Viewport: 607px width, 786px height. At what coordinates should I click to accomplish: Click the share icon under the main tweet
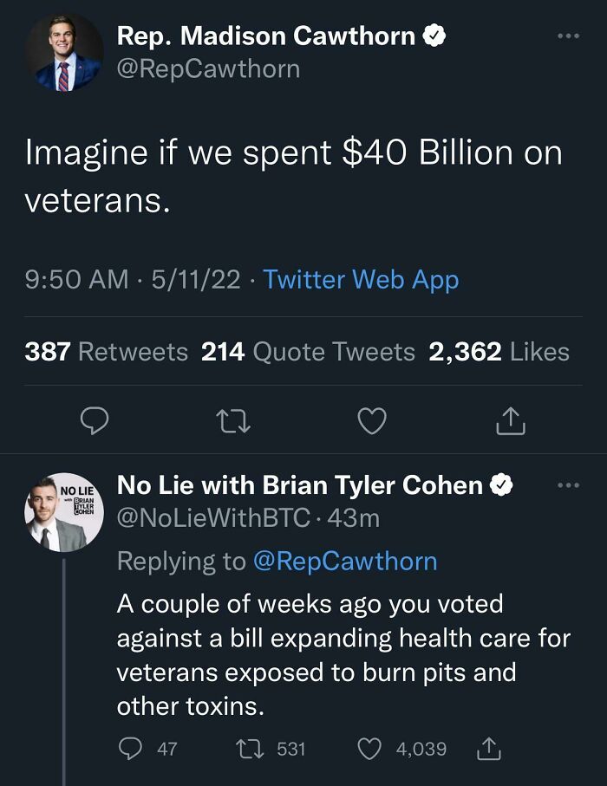click(x=512, y=420)
